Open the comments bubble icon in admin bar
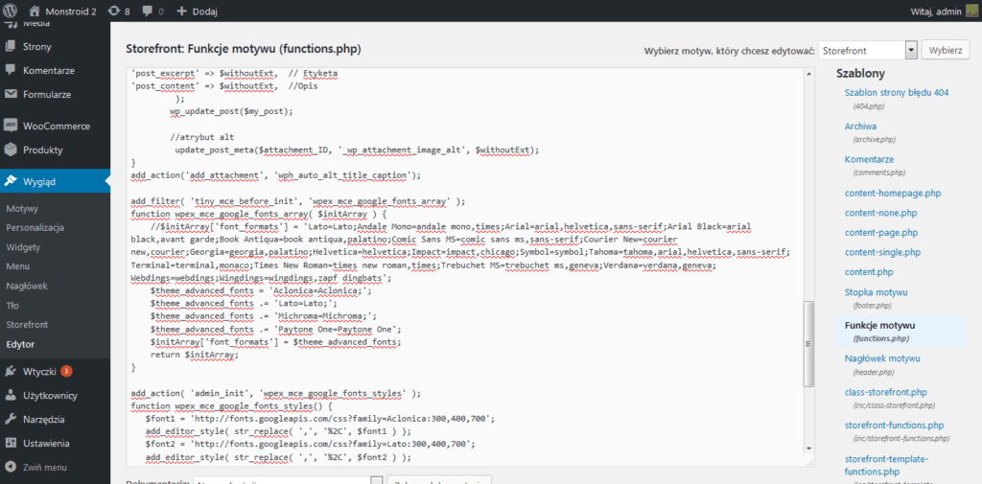Image resolution: width=982 pixels, height=484 pixels. pos(148,12)
